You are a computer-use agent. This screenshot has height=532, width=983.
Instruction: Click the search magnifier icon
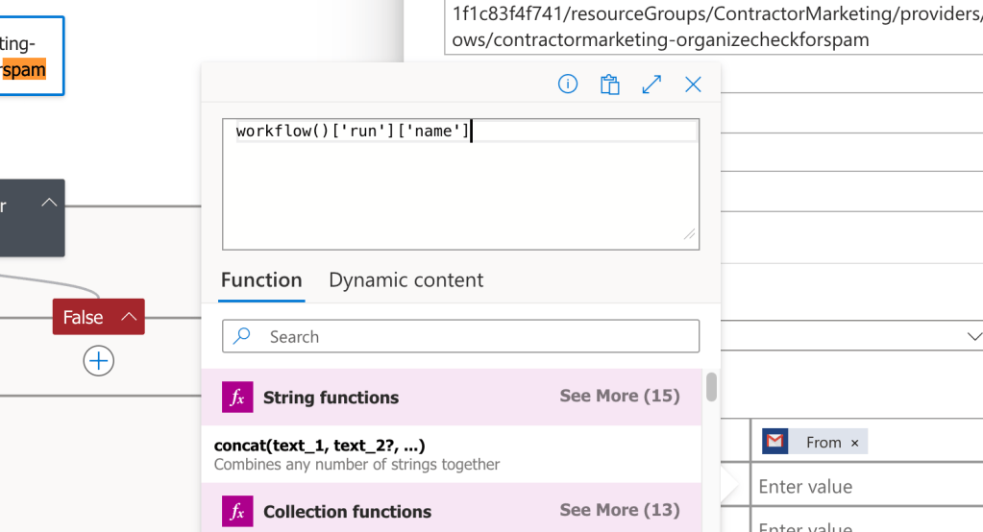coord(242,336)
